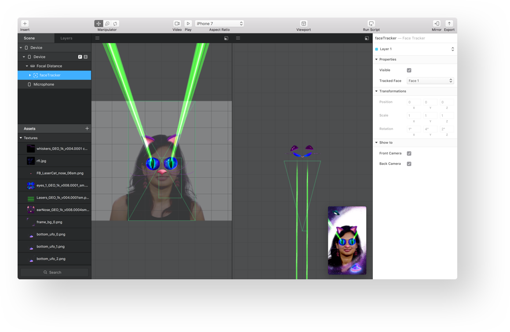Open the Viewport layout icon
This screenshot has height=332, width=510.
303,24
